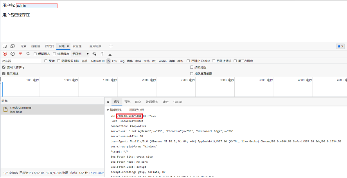Check the 反转 filter checkbox
This screenshot has height=178, width=347.
(46, 61)
